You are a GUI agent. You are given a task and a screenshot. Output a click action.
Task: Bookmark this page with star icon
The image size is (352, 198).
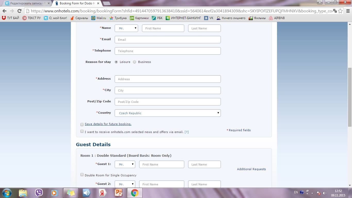(340, 11)
